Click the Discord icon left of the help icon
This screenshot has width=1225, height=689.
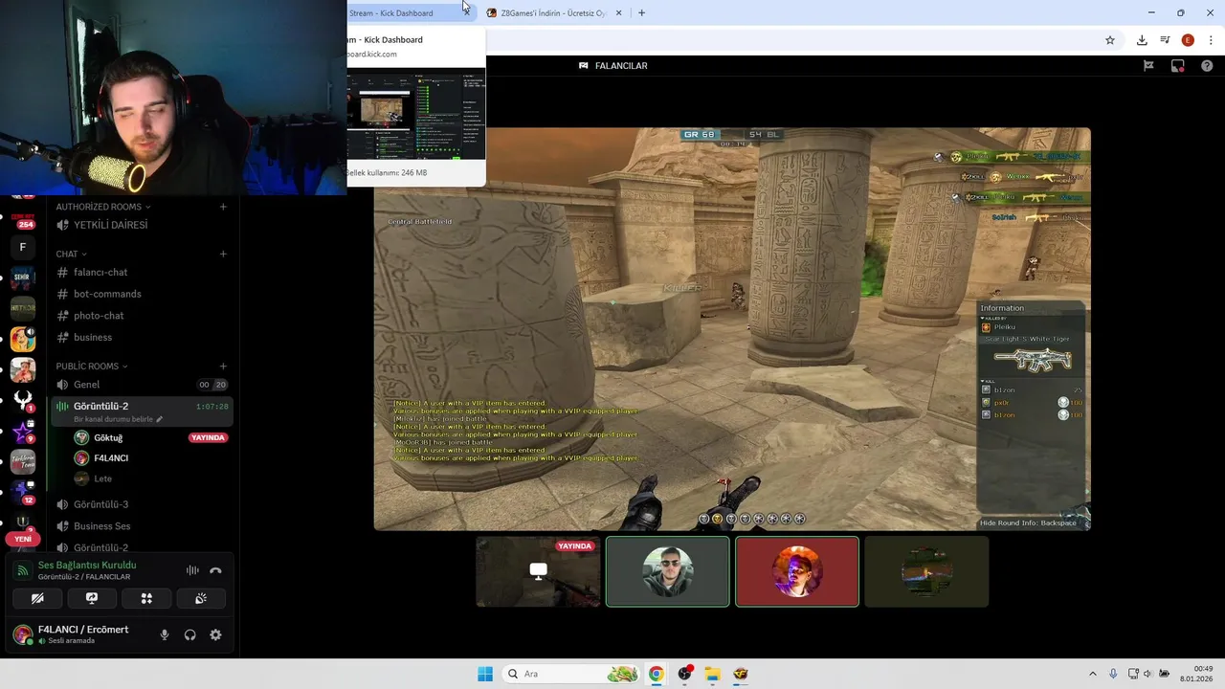1178,66
